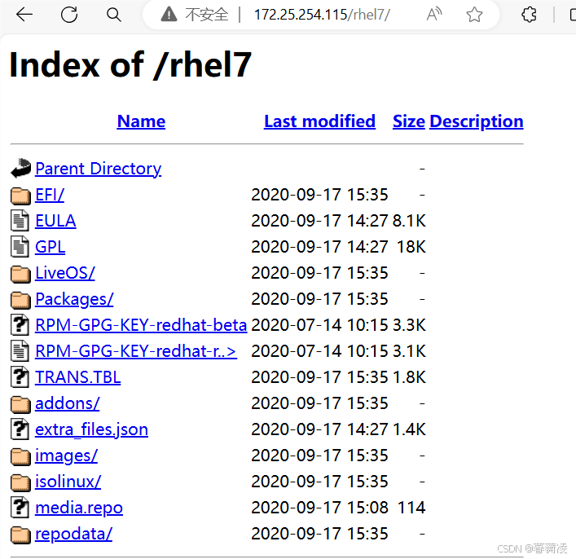576x559 pixels.
Task: Click the folder icon next to Packages/
Action: 20,300
